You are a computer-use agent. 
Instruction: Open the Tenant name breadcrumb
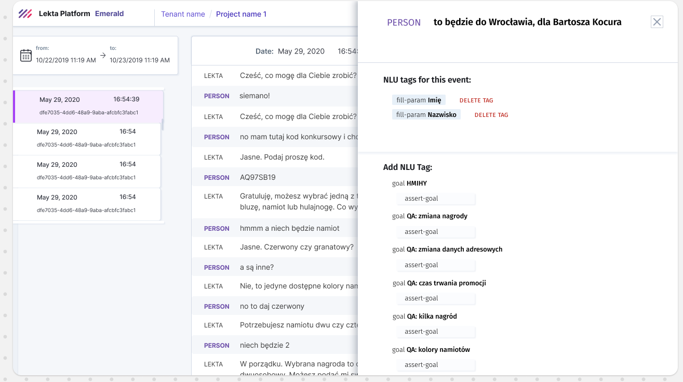(183, 14)
